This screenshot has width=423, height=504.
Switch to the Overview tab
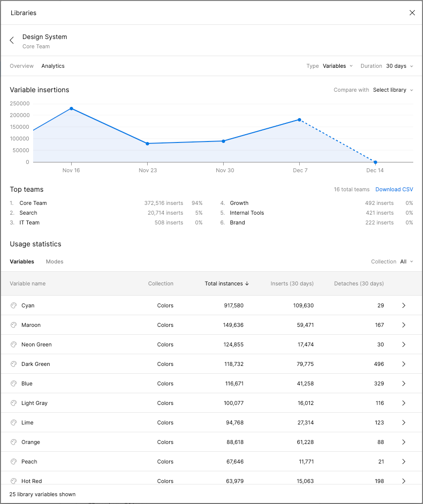tap(21, 66)
